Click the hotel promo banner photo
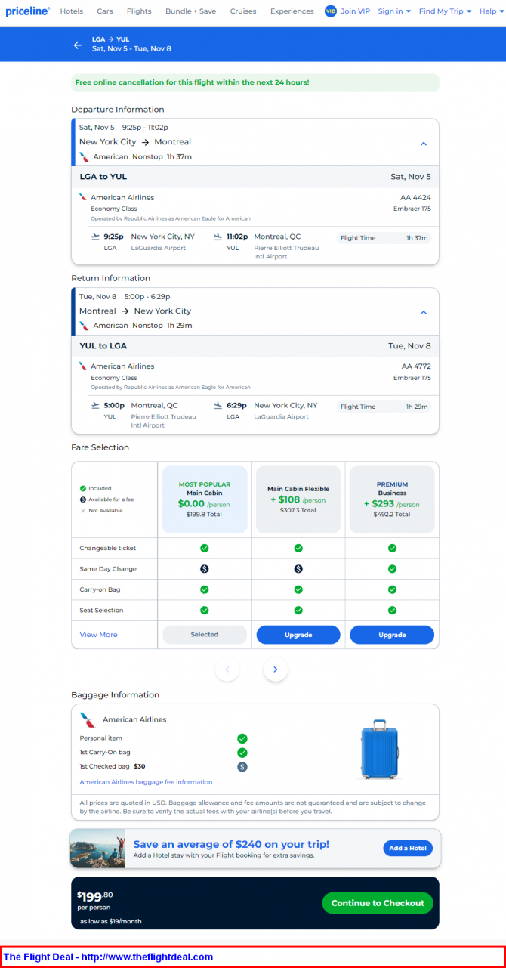Viewport: 506px width, 968px height. [x=97, y=849]
